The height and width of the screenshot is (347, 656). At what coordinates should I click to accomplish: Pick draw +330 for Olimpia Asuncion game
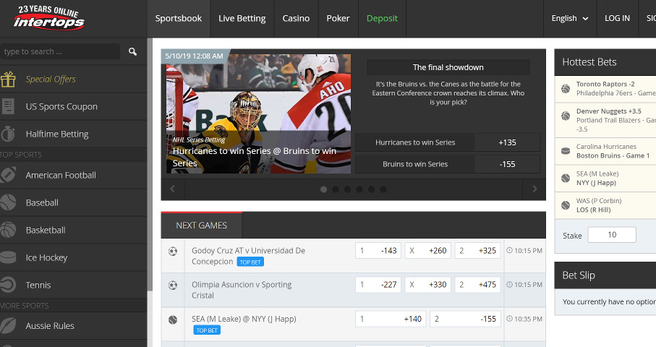coord(428,285)
